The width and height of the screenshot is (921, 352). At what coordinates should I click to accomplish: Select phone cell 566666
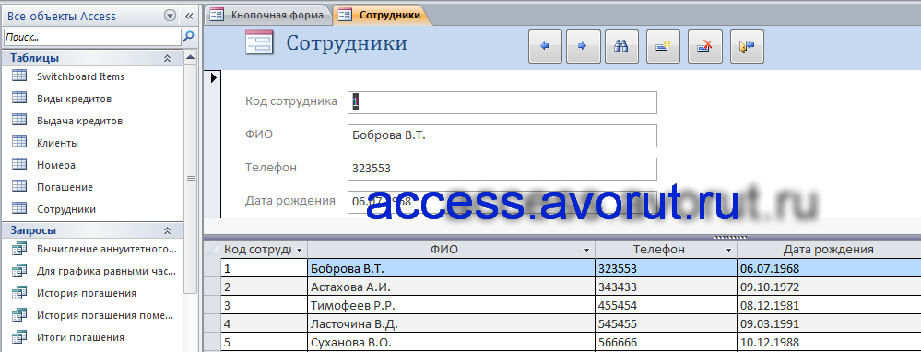pyautogui.click(x=666, y=343)
